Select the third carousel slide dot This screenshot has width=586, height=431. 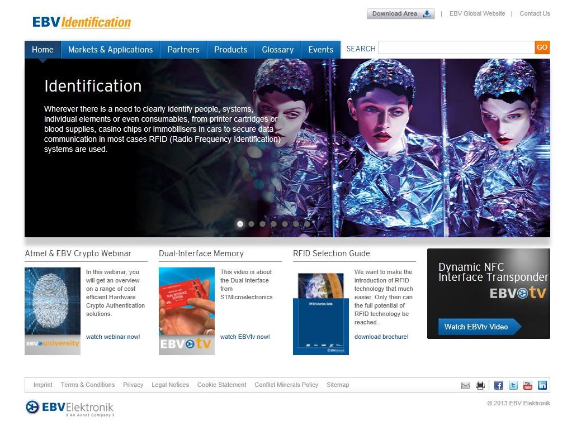click(263, 224)
